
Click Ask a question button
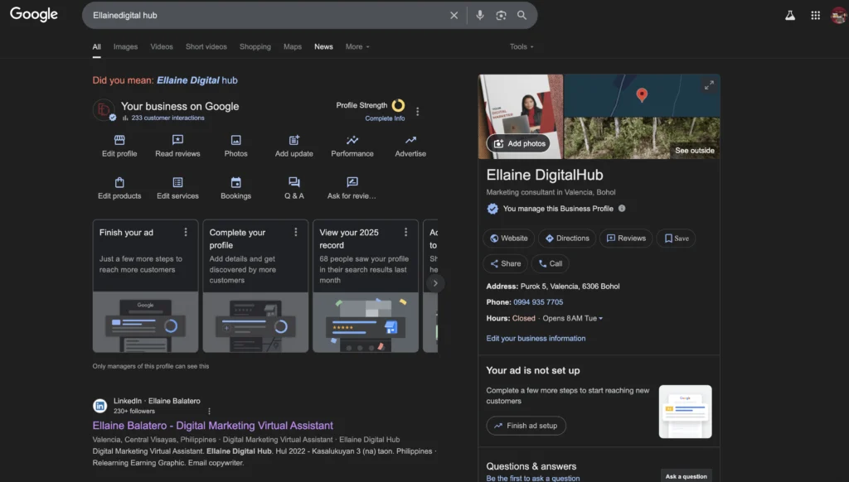686,476
